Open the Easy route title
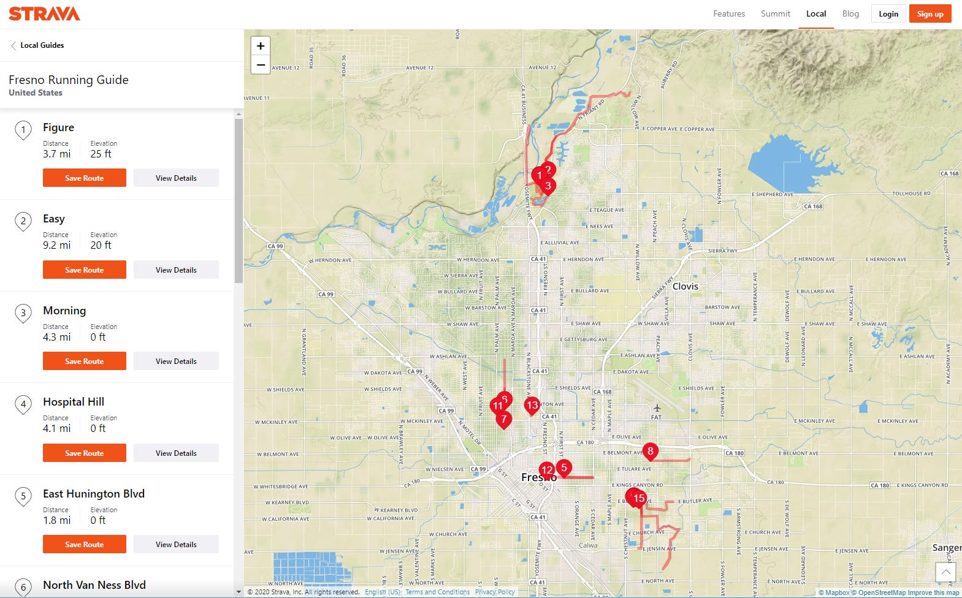962x598 pixels. coord(54,219)
